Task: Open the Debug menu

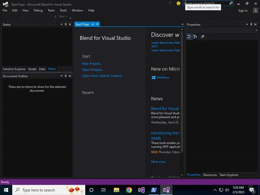Action: [x=38, y=10]
